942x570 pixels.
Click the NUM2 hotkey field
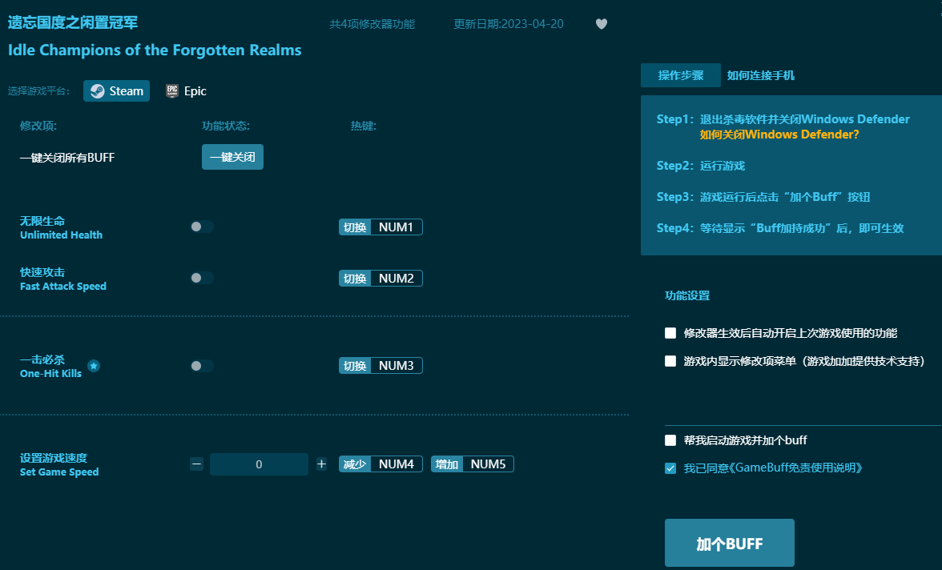point(397,278)
